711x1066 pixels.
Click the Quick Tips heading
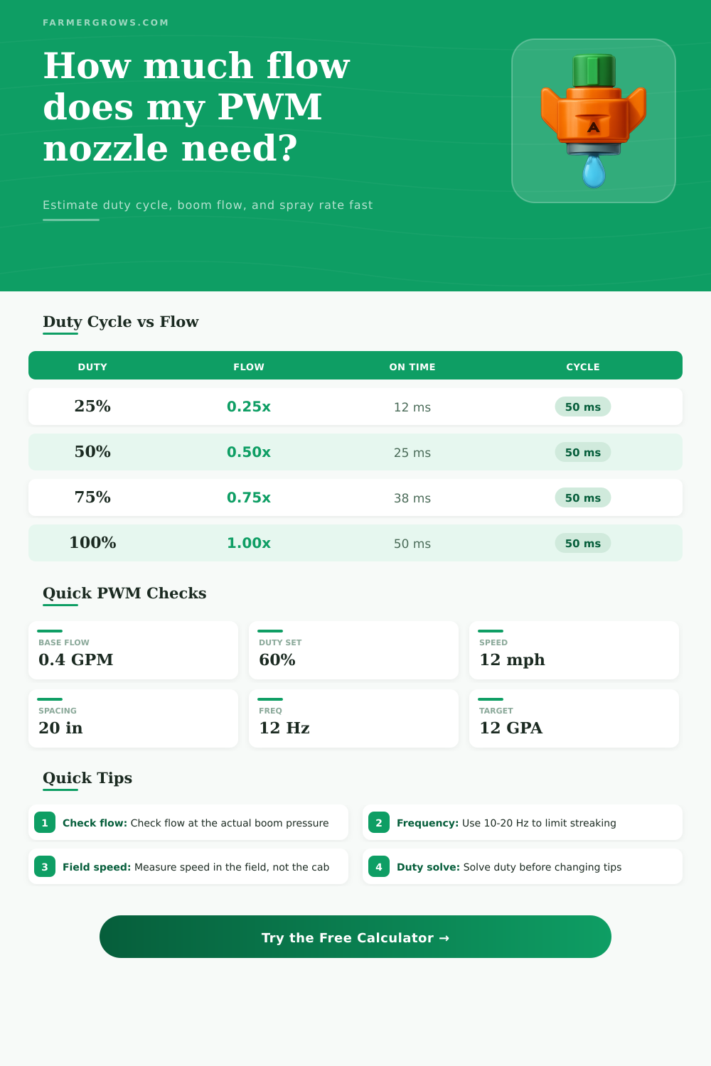pos(87,778)
